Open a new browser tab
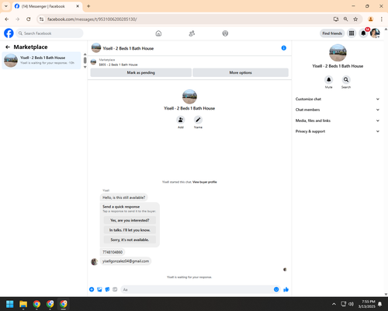Viewport: 388px width, 311px height. (88, 6)
